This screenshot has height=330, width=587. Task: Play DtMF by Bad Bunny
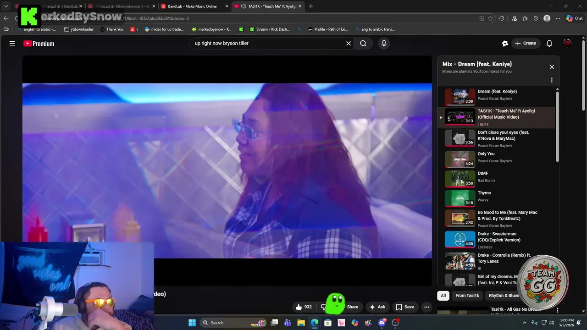pos(497,178)
